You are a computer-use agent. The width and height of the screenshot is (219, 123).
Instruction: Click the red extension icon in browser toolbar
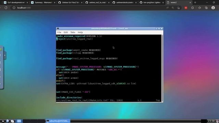[186, 8]
